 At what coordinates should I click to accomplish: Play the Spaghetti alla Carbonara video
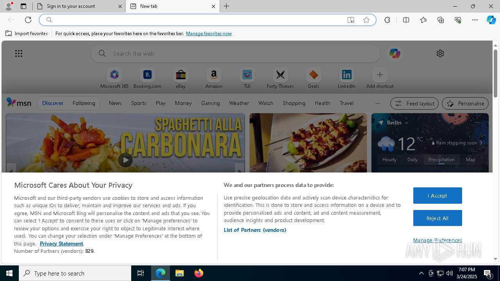[125, 160]
